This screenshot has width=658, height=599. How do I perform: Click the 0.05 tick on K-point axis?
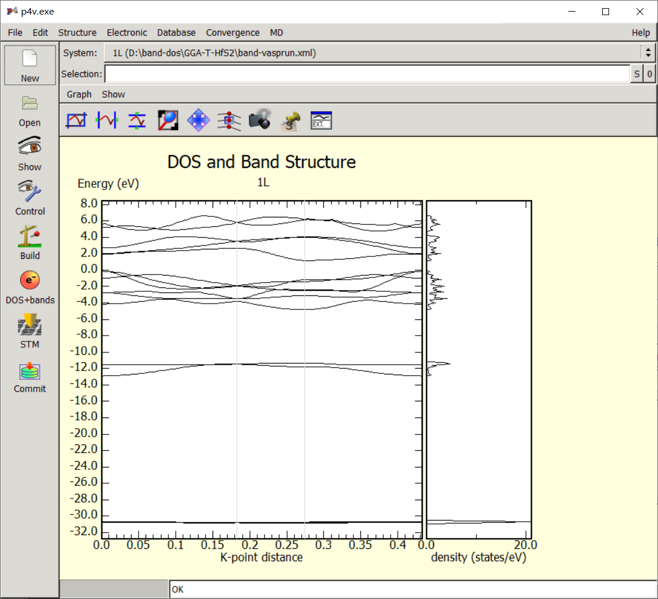coord(138,544)
